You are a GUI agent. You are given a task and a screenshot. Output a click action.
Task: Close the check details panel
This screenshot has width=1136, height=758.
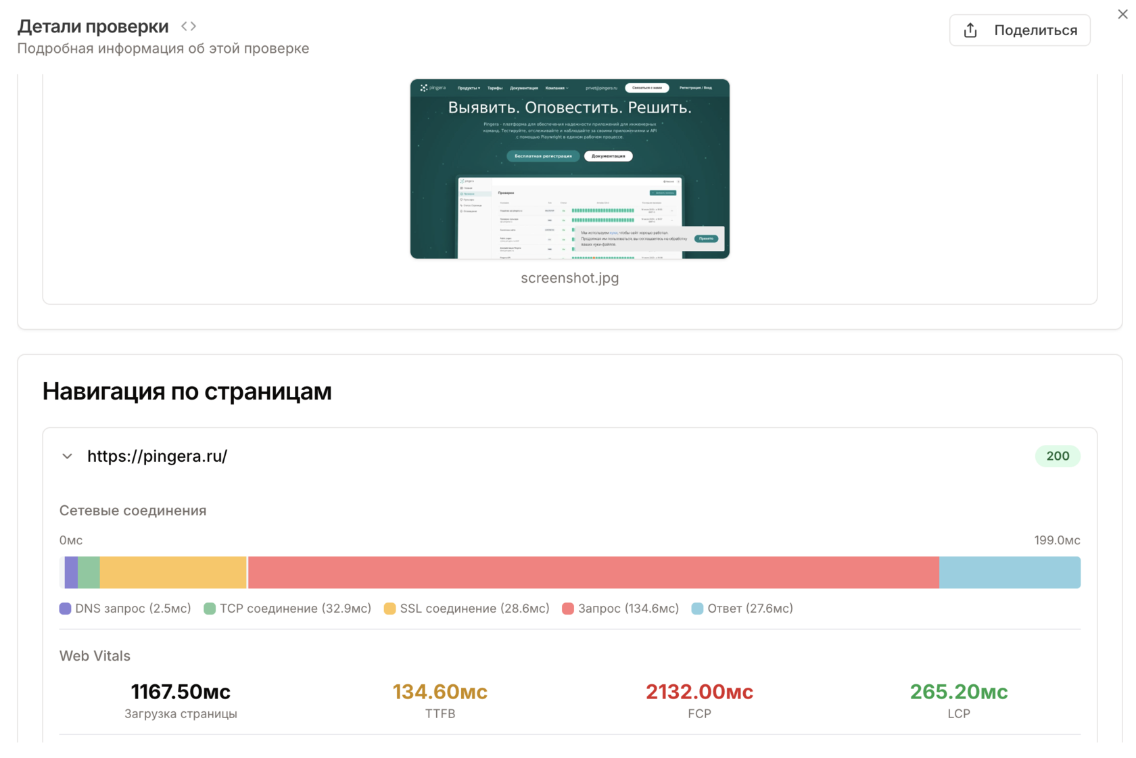click(1122, 14)
